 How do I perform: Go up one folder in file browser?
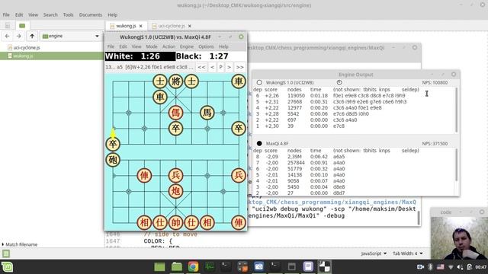32,36
